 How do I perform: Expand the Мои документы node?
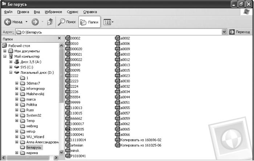5,51
